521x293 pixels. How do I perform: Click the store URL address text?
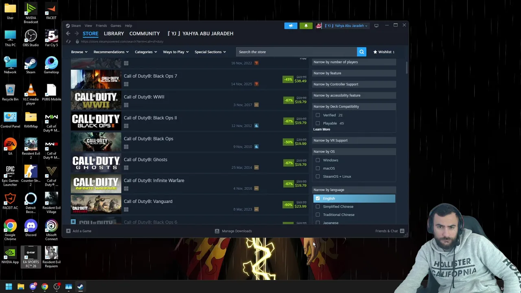pos(122,42)
